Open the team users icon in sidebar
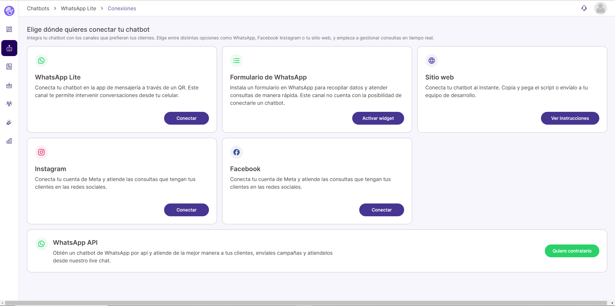Image resolution: width=615 pixels, height=306 pixels. click(x=9, y=104)
